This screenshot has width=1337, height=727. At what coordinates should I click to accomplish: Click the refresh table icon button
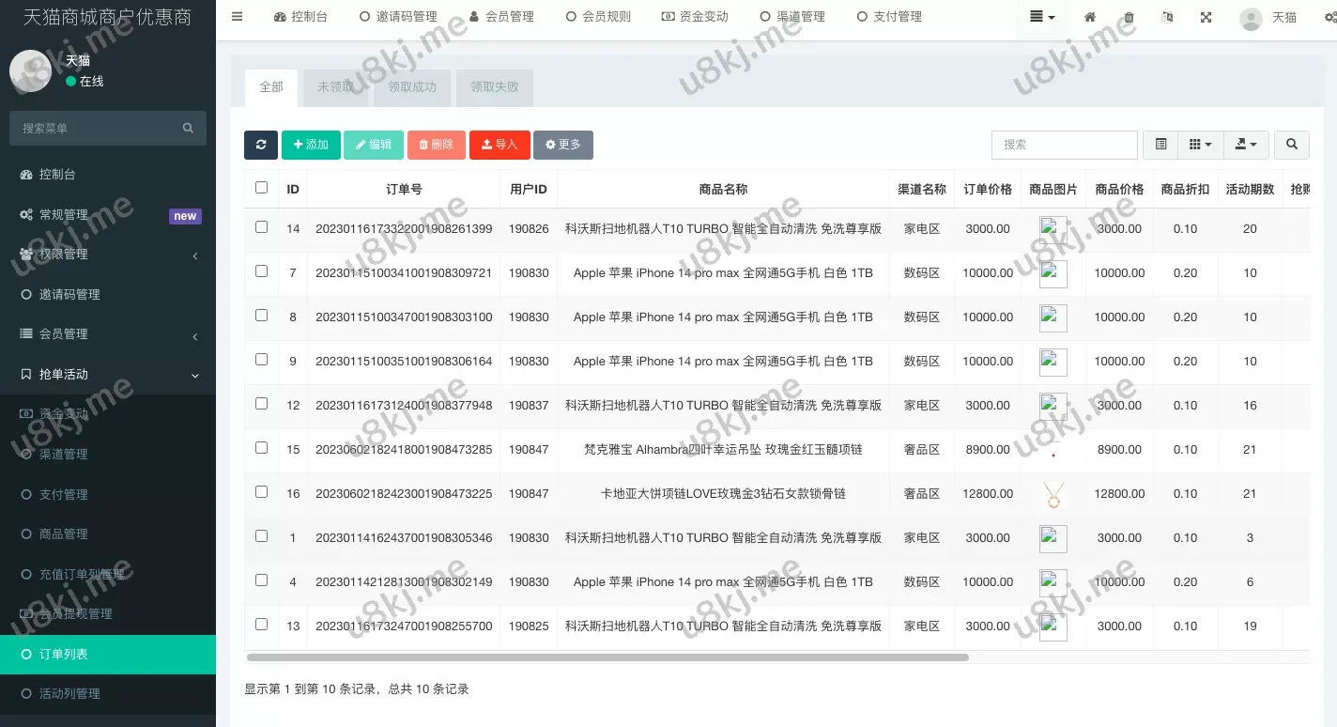pyautogui.click(x=260, y=145)
